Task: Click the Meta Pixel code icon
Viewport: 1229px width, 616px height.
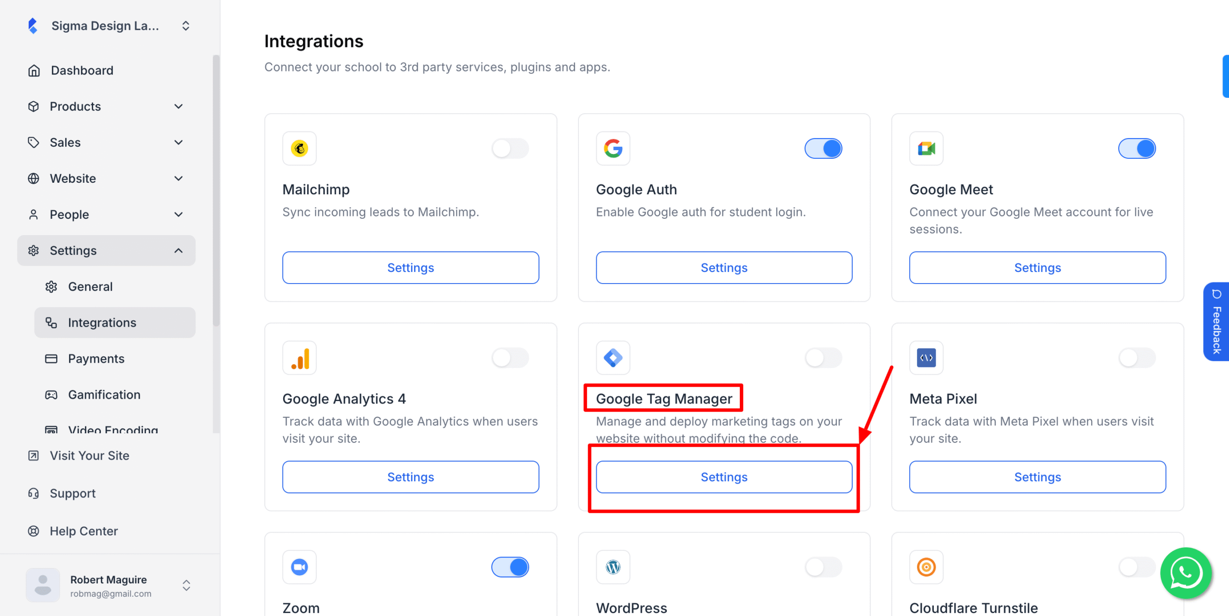Action: tap(926, 357)
